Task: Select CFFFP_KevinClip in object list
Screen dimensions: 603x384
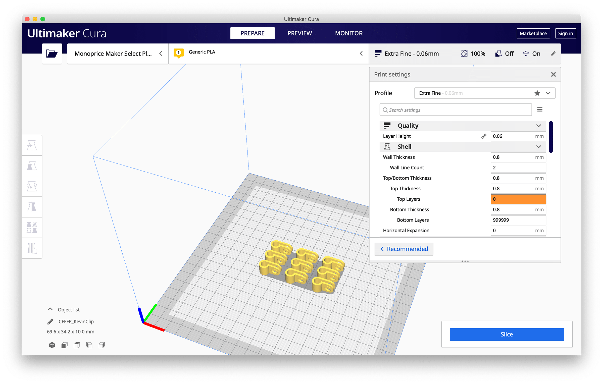Action: [x=76, y=321]
